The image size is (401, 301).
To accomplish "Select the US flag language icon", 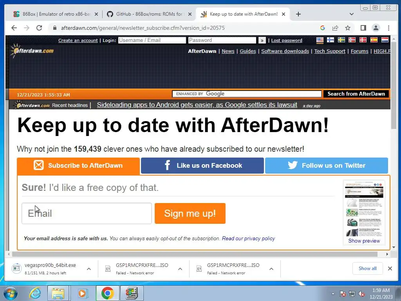I will pos(320,40).
